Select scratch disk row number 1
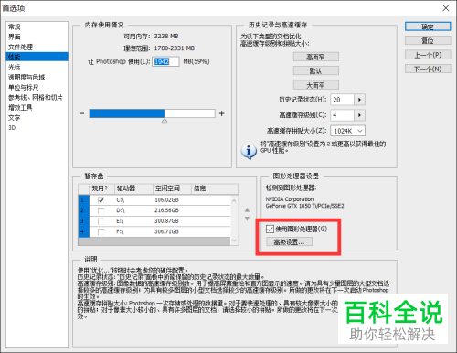The image size is (457, 353). click(x=83, y=200)
